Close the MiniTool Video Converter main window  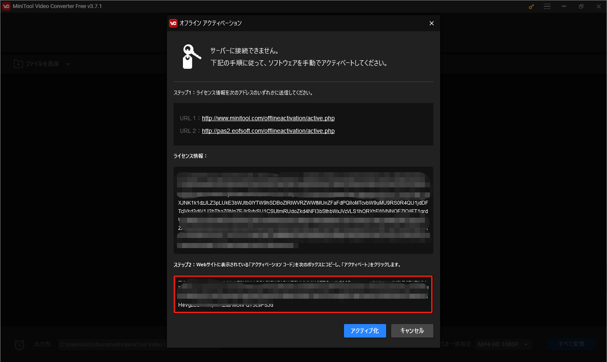tap(599, 6)
